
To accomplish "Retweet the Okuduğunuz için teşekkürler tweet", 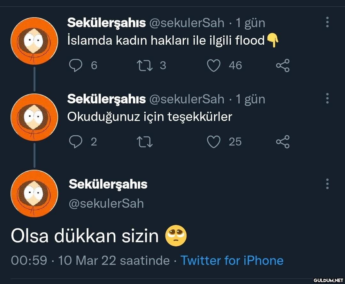I will 145,142.
